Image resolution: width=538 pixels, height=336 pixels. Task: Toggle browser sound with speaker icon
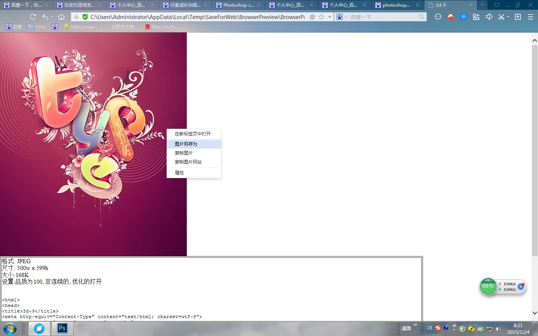click(489, 17)
